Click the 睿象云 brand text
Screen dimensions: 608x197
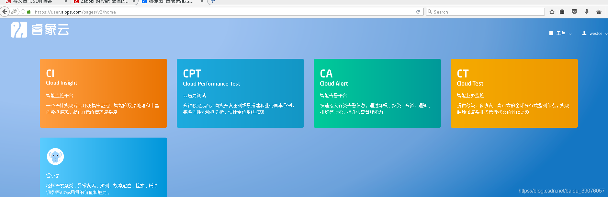coord(50,30)
